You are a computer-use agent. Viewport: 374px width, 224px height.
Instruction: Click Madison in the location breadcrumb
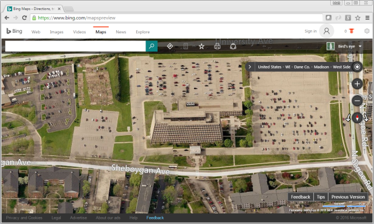click(x=321, y=67)
